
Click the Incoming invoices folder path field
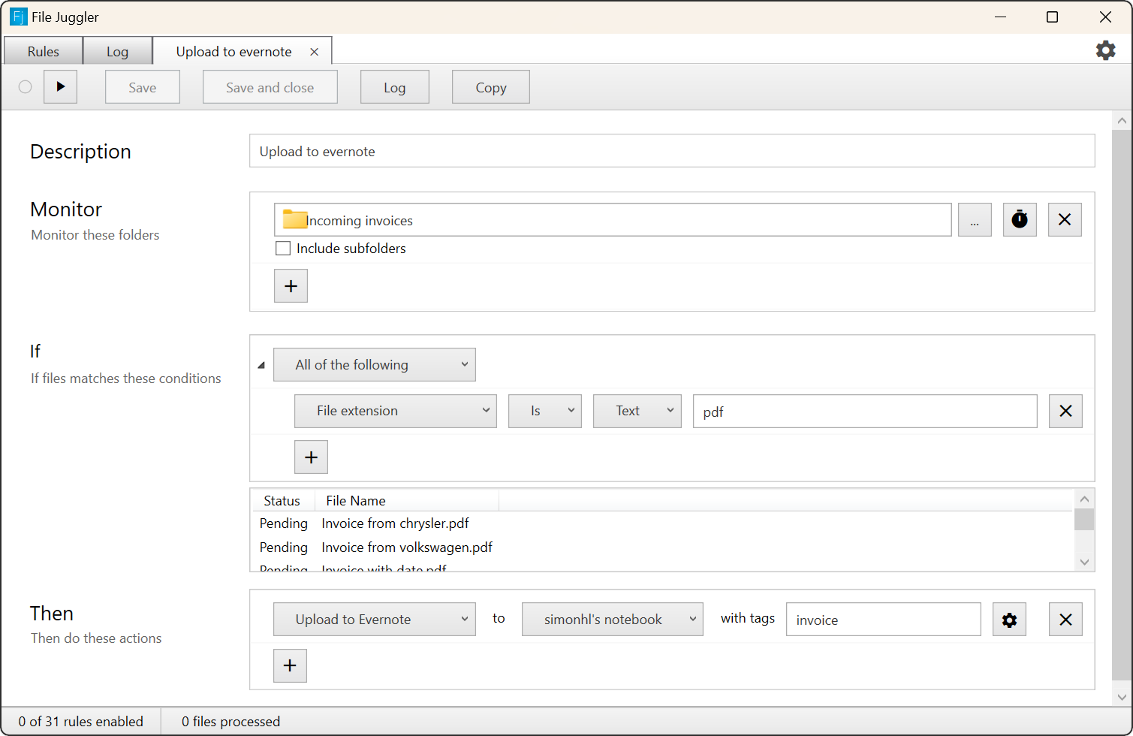tap(613, 220)
